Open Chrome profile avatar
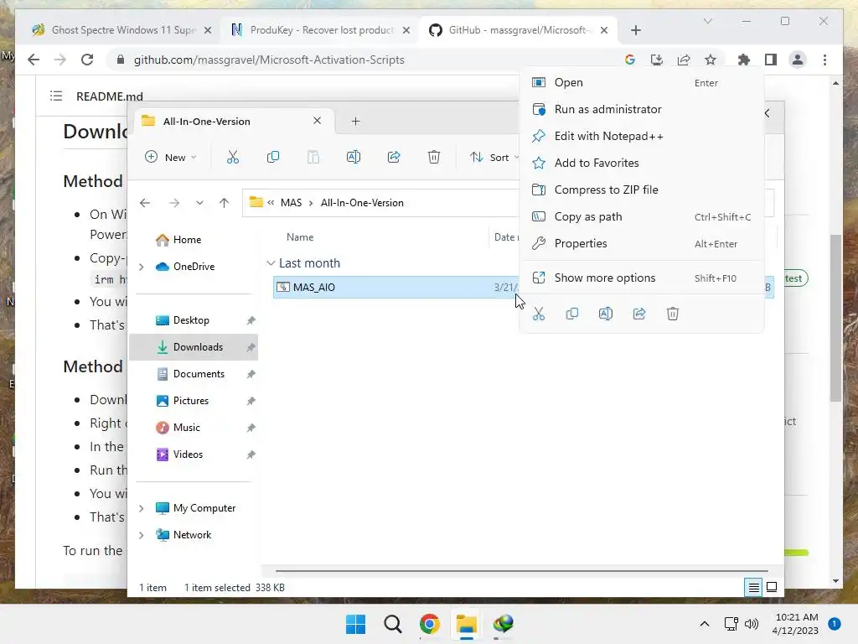Image resolution: width=858 pixels, height=644 pixels. [798, 60]
